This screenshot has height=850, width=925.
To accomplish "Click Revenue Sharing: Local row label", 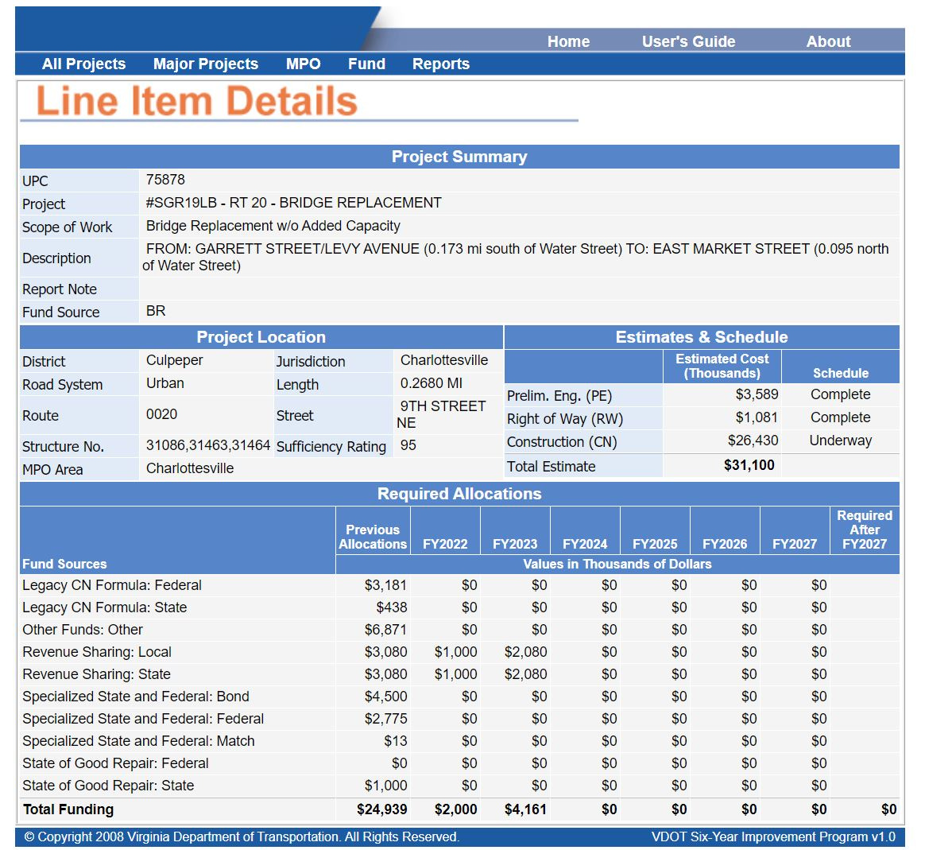I will 97,652.
